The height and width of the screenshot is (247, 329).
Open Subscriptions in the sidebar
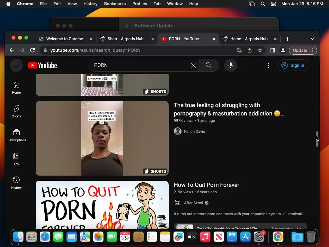[x=16, y=135]
